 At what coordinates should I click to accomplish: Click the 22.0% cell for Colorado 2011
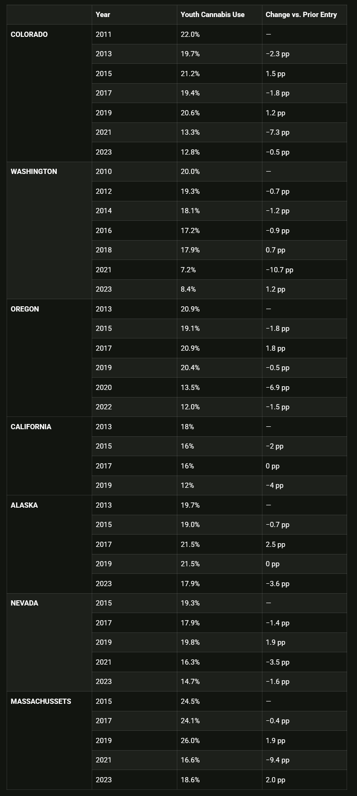pyautogui.click(x=190, y=35)
